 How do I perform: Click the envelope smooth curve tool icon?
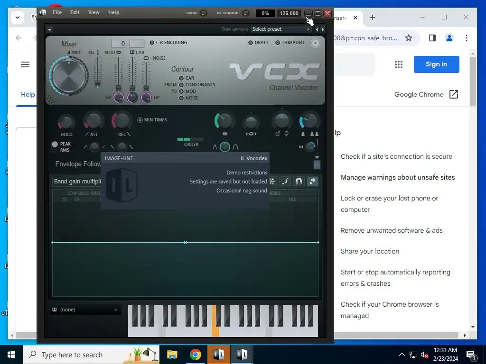pyautogui.click(x=285, y=182)
